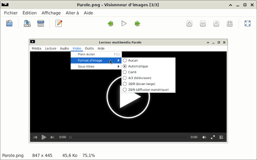The width and height of the screenshot is (257, 160).
Task: Click the elapsed 0:00 time label
Action: coord(63,137)
